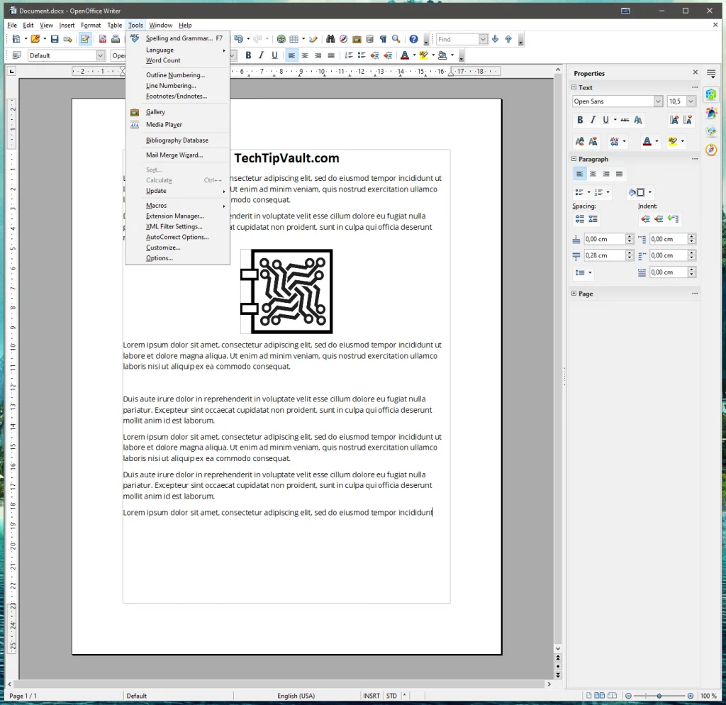Viewport: 726px width, 705px height.
Task: Click the Undo arrow in the toolbar
Action: (x=238, y=40)
